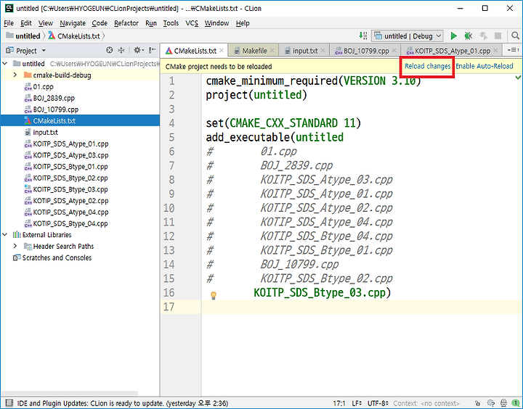Open Project panel settings gear
The width and height of the screenshot is (523, 409).
[138, 50]
